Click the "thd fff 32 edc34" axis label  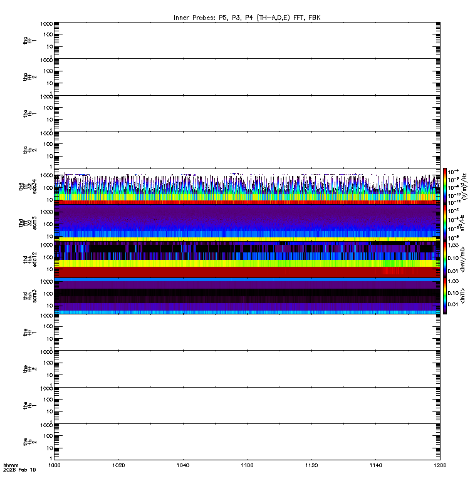[28, 187]
